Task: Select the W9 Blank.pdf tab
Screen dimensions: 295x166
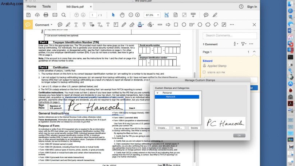Action: [x=75, y=7]
